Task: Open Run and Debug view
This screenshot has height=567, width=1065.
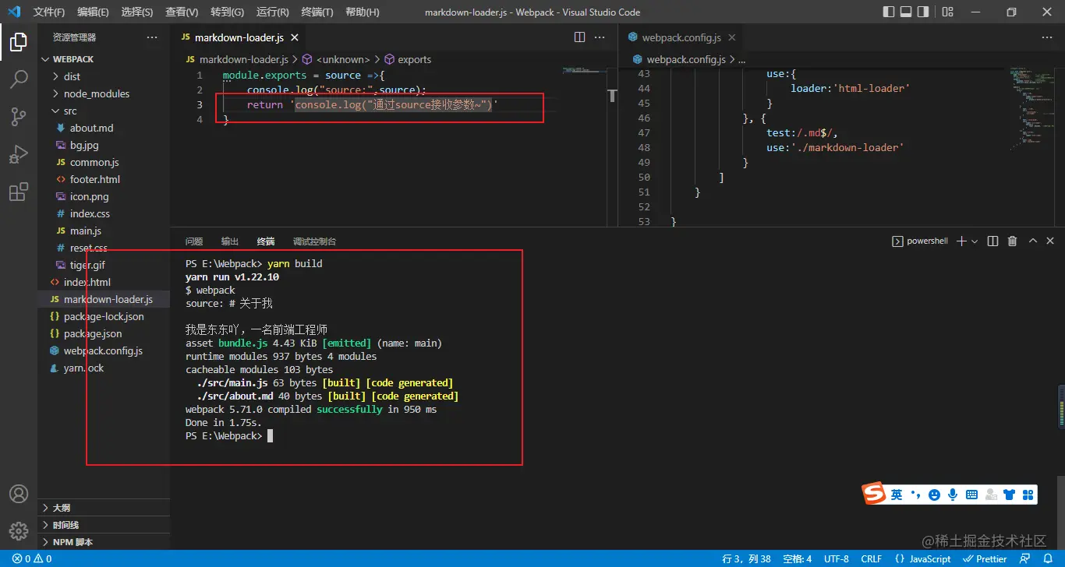Action: [19, 154]
